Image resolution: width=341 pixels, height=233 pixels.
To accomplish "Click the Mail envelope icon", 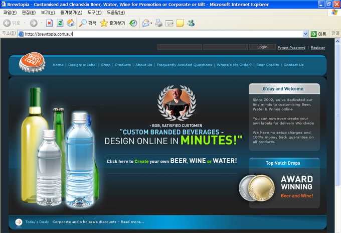I will (x=146, y=23).
